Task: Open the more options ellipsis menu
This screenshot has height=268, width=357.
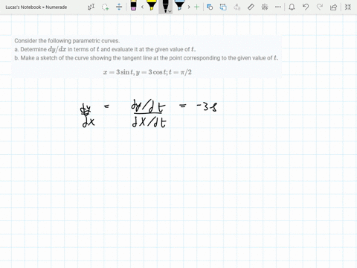Action: click(x=278, y=7)
